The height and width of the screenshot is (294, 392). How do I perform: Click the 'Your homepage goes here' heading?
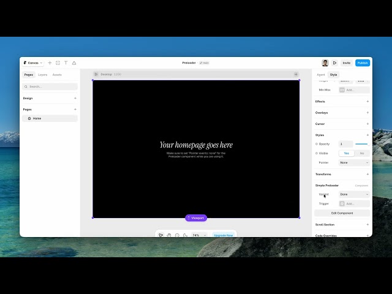(x=196, y=145)
